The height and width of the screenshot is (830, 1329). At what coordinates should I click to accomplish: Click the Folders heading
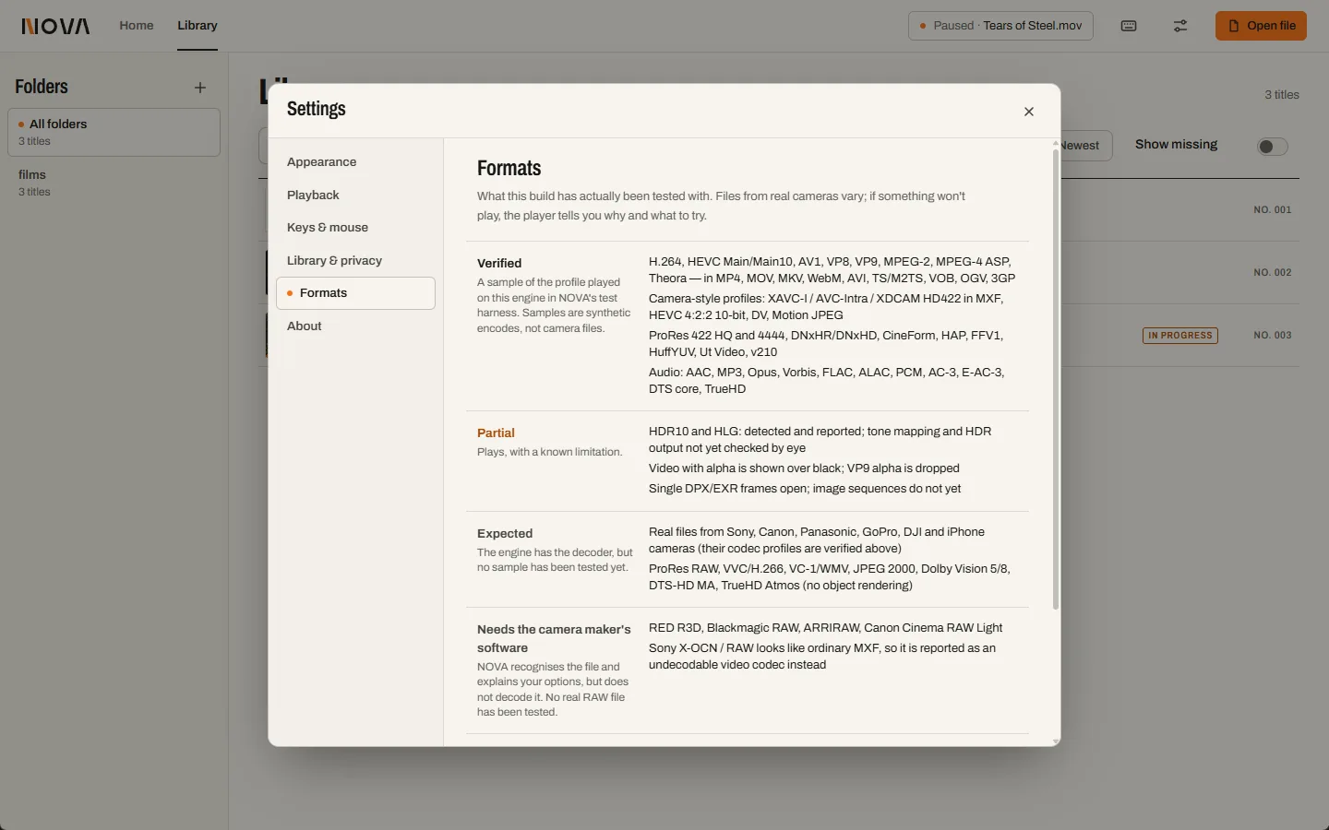[42, 87]
